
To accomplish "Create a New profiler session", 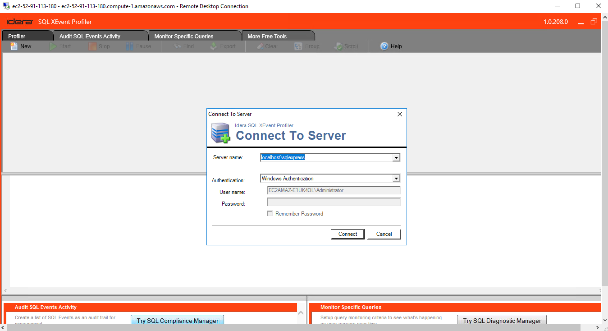I will tap(20, 46).
